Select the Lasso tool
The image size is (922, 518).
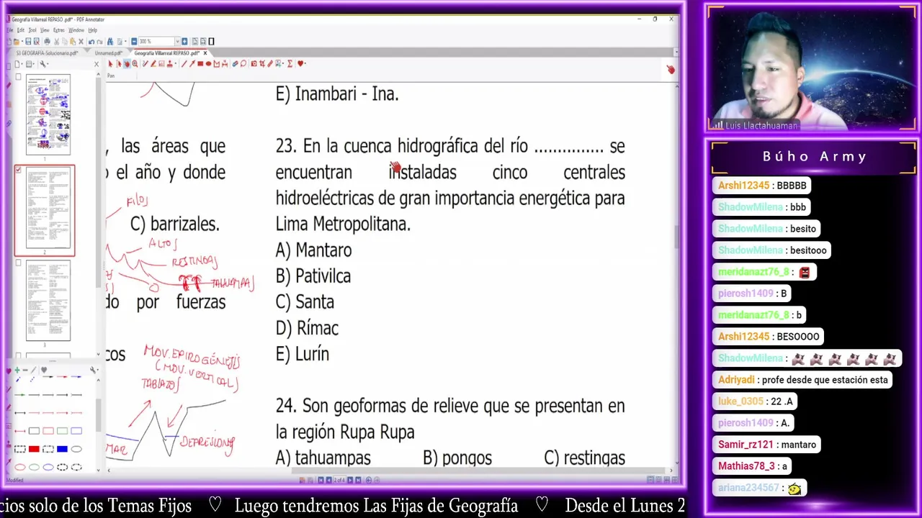(243, 64)
